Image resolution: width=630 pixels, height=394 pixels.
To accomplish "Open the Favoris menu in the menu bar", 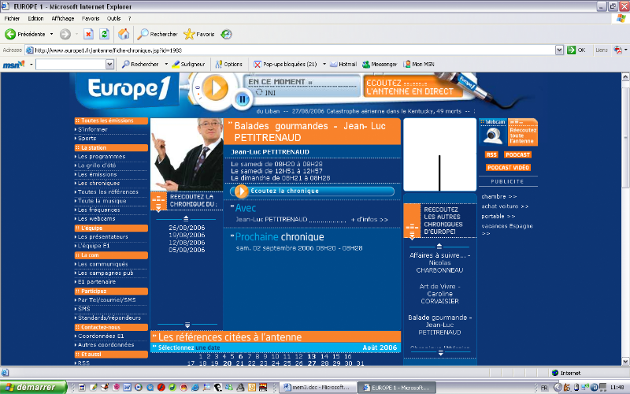I will [x=91, y=18].
